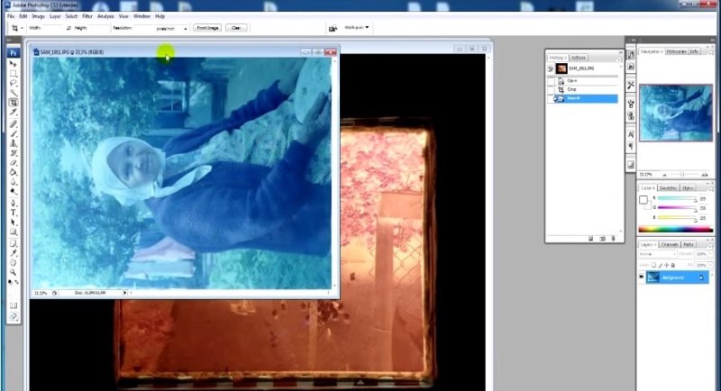Screen dimensions: 721x391
Task: Select the Brush tool
Action: [14, 132]
